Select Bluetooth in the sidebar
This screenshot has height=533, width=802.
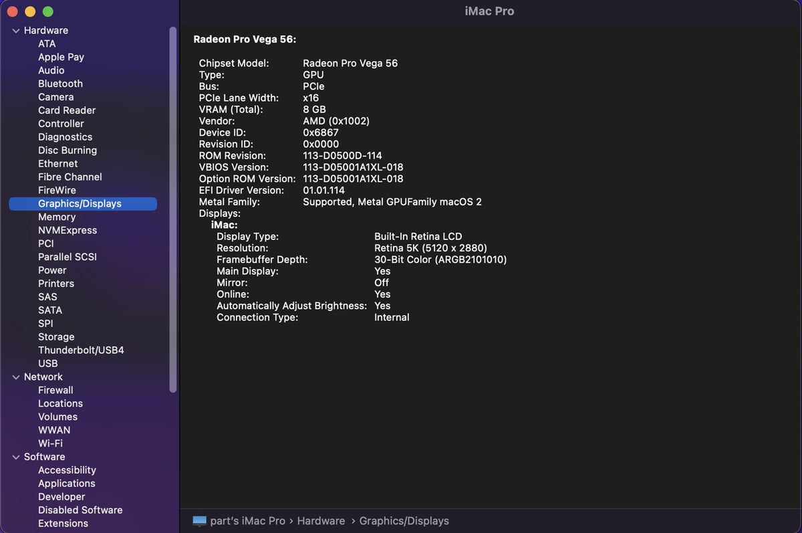click(60, 84)
